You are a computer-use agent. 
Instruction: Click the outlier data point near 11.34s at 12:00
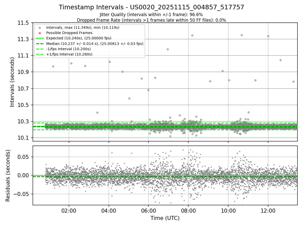click(x=268, y=36)
